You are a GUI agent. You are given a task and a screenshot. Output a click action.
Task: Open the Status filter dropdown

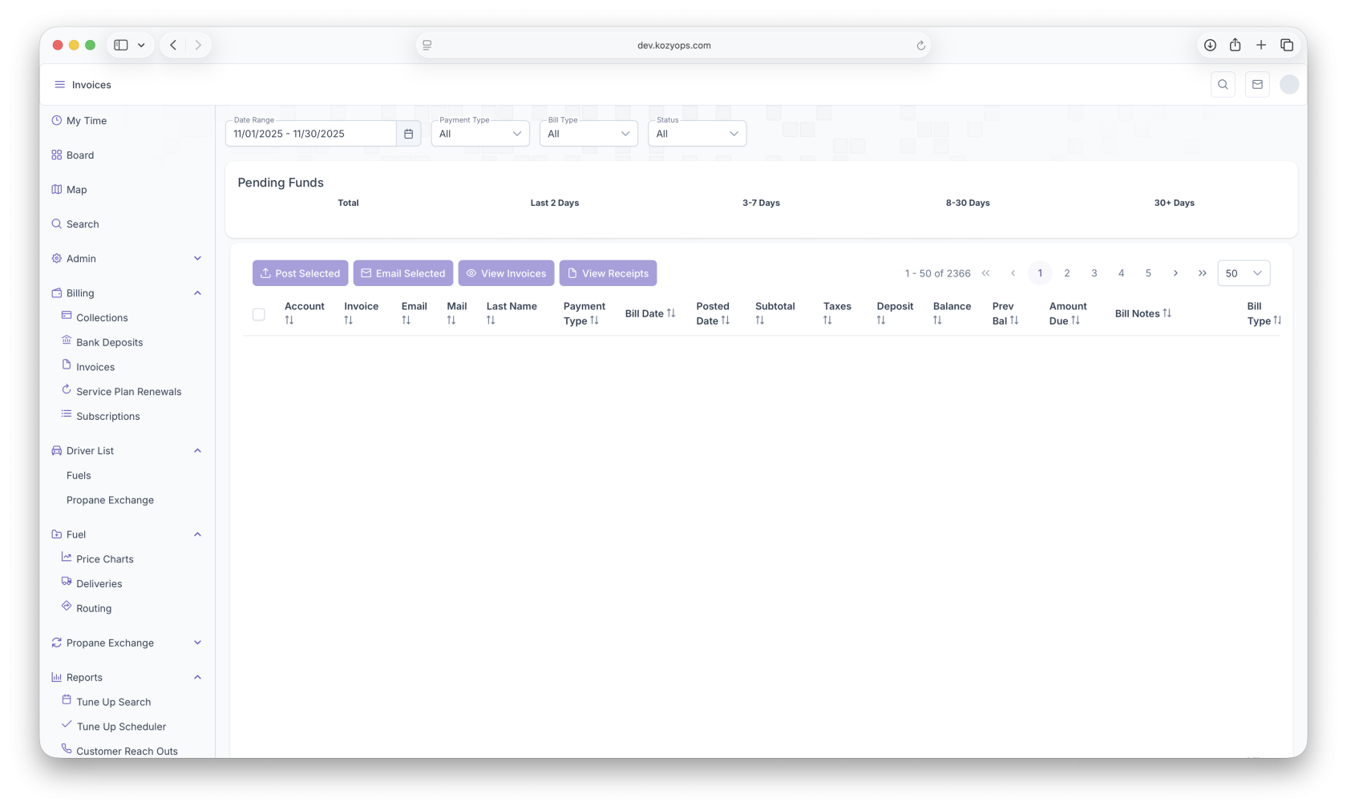coord(697,134)
